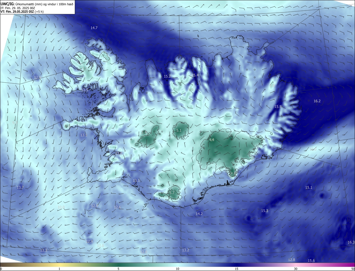Click the 13.0 value near Faxaflói bay
Viewport: 355px width, 271px height.
[119, 153]
